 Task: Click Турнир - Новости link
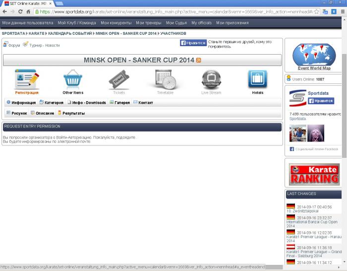pos(45,45)
